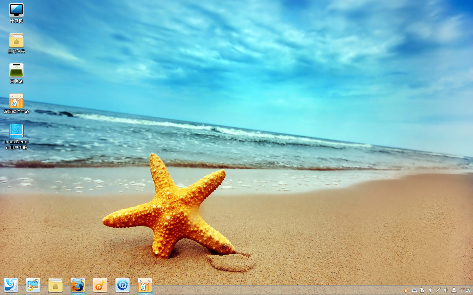Image resolution: width=473 pixels, height=295 pixels.
Task: Click the show desktop icon in the dock
Action: [x=33, y=285]
